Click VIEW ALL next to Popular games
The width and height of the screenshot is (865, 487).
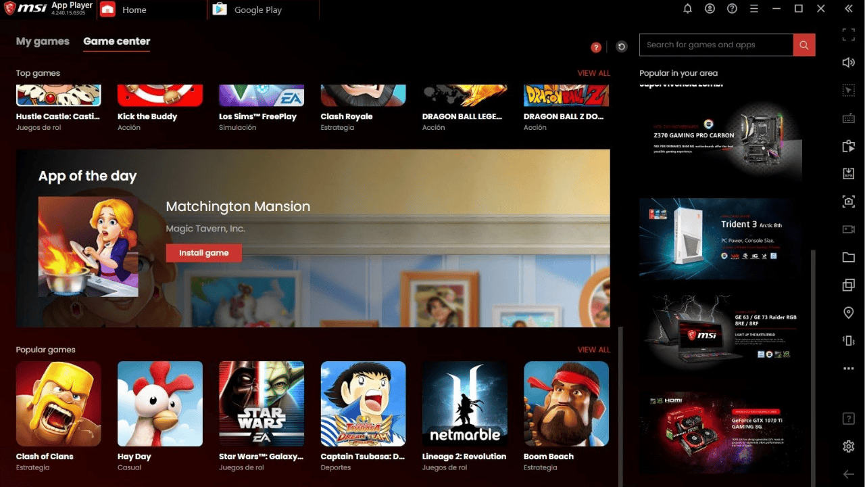(594, 350)
